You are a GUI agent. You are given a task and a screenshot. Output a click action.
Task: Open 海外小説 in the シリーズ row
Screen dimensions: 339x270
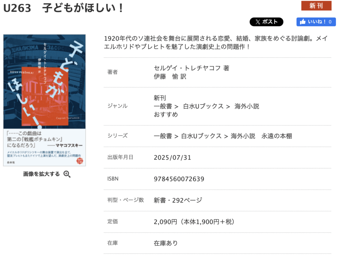click(x=243, y=136)
